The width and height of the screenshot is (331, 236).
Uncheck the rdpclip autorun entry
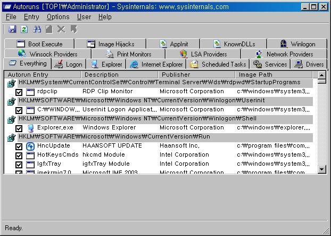coord(19,92)
